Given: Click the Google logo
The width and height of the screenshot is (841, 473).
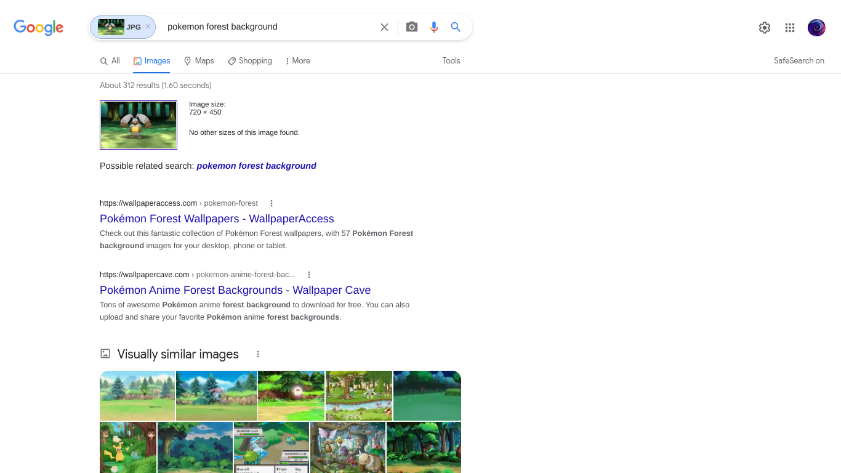Looking at the screenshot, I should click(39, 27).
